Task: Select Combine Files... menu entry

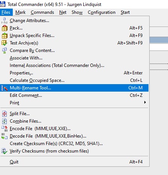Action: 74,121
